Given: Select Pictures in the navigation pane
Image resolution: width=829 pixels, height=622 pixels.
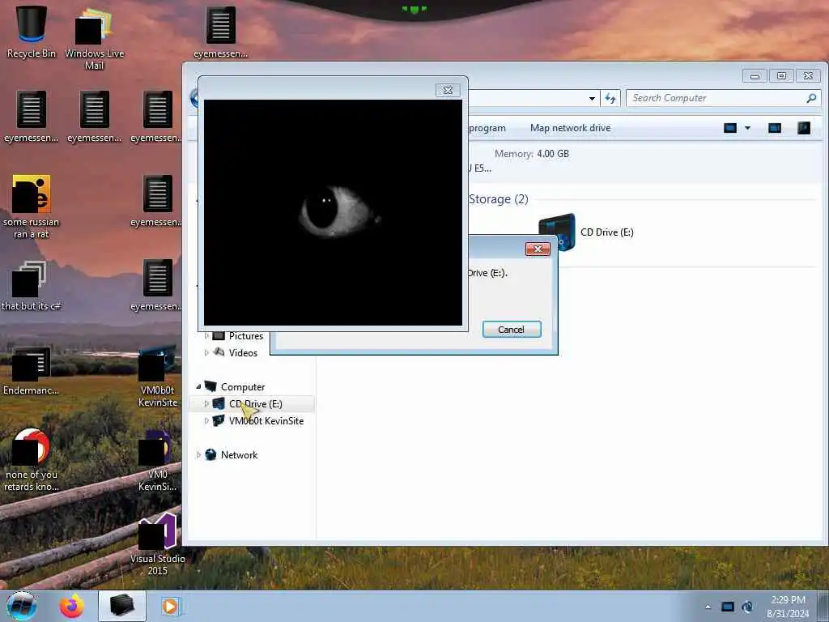Looking at the screenshot, I should (246, 336).
